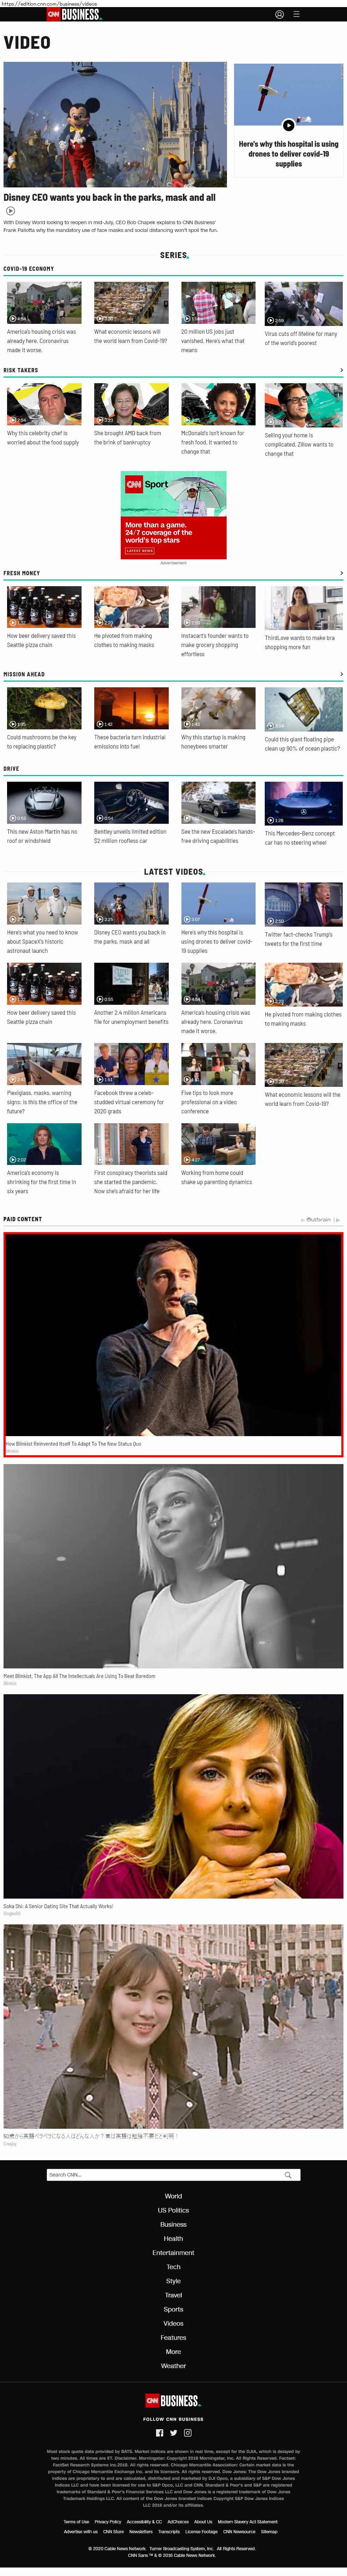Open the hamburger menu in header

point(296,14)
